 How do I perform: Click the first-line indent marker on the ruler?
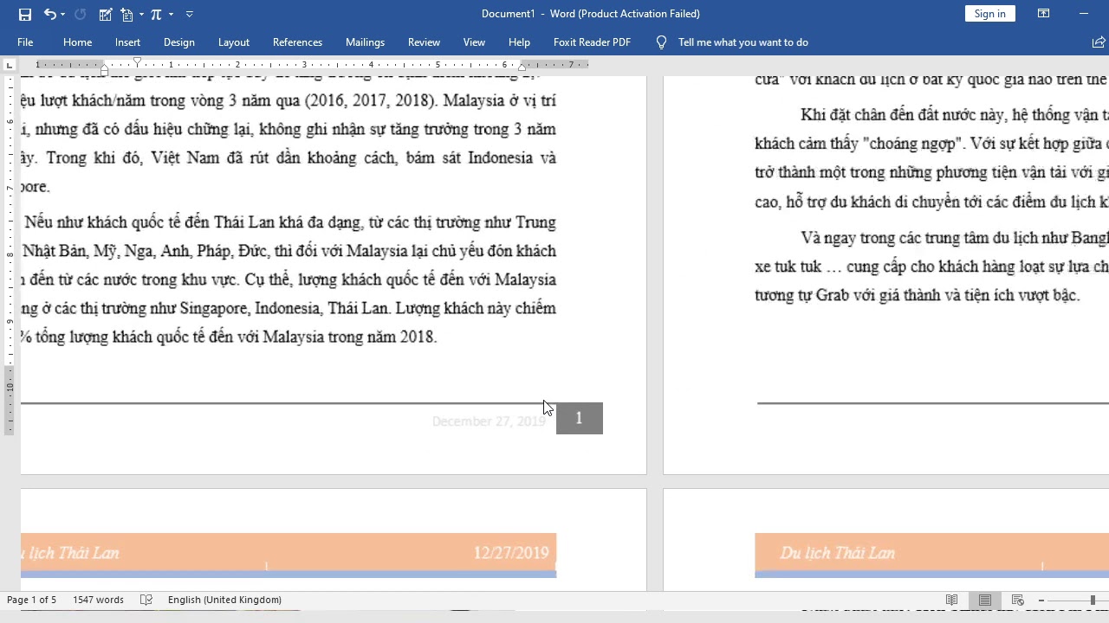coord(137,61)
